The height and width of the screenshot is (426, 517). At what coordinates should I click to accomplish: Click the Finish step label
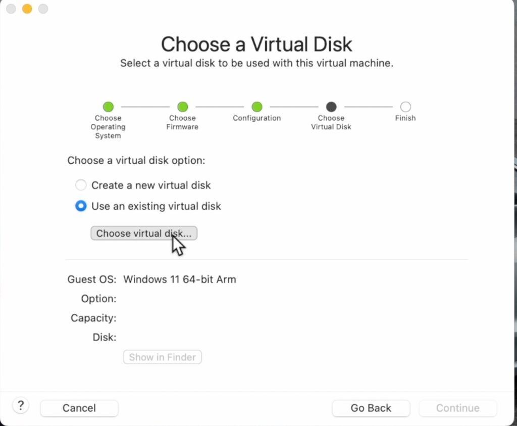405,118
